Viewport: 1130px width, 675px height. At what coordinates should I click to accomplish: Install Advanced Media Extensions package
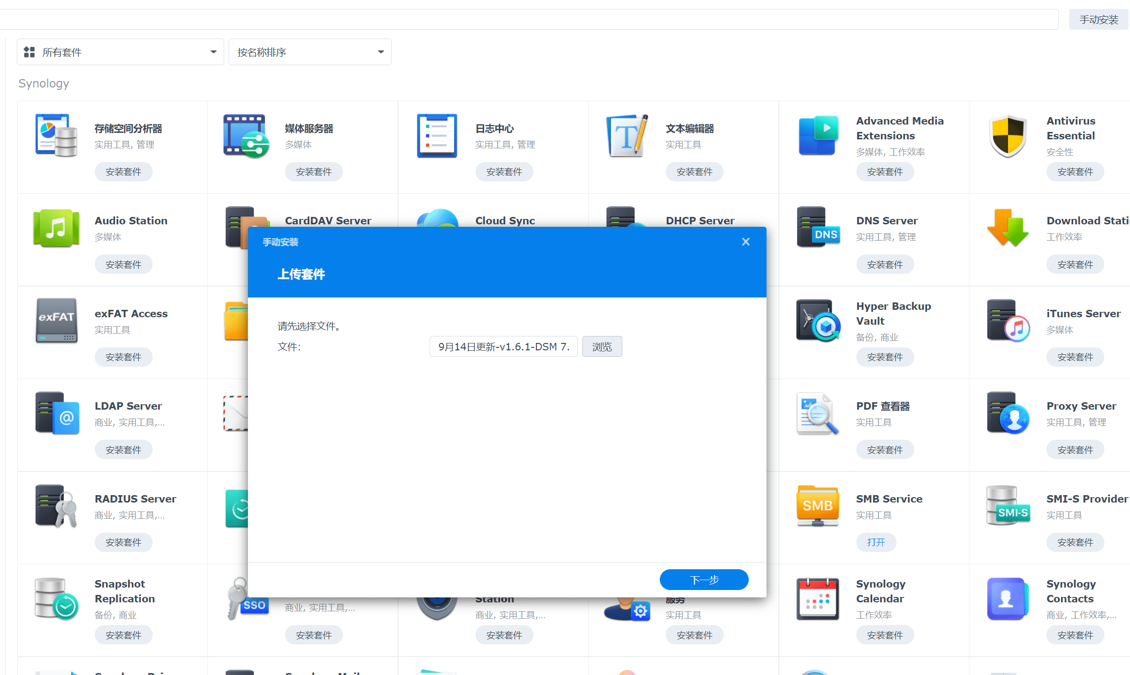tap(885, 172)
